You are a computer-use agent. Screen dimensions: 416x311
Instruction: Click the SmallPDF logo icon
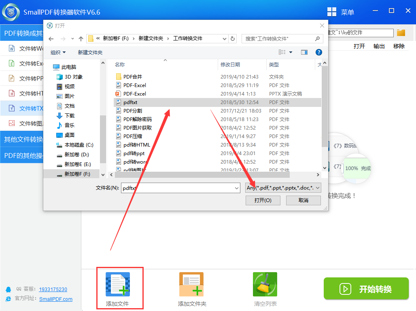pyautogui.click(x=11, y=12)
